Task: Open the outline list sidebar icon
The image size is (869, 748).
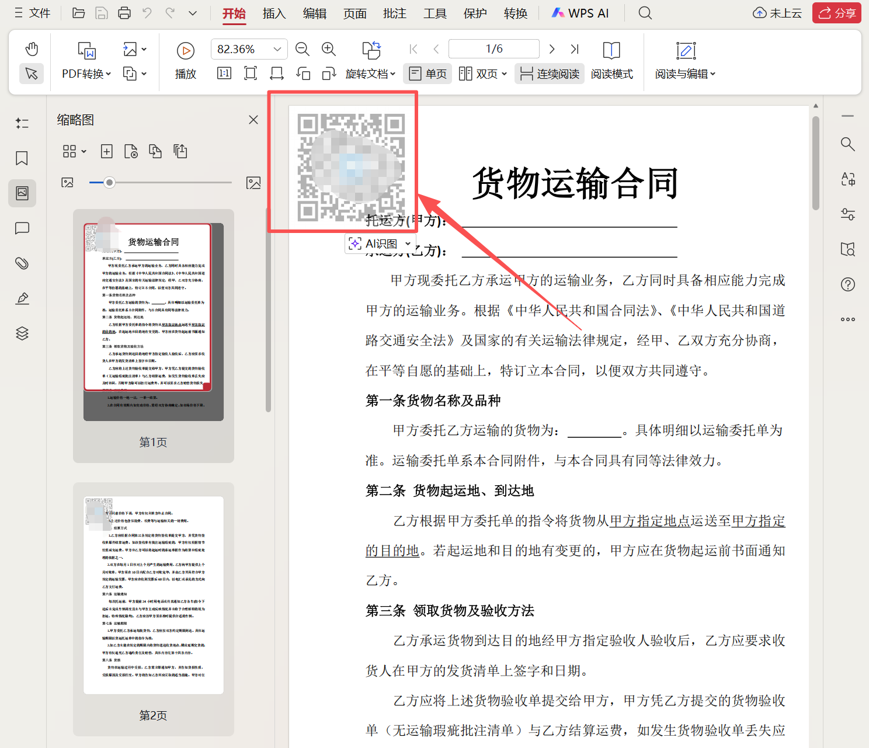Action: click(22, 123)
